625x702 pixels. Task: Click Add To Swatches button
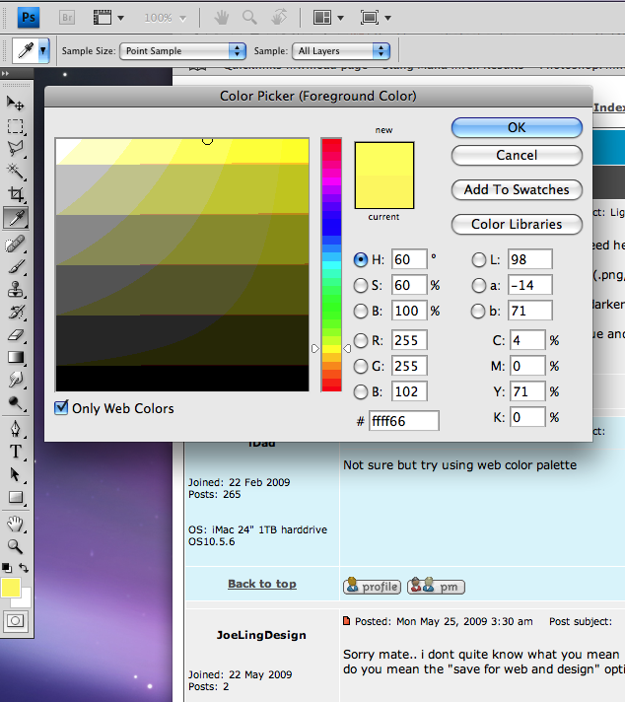[x=517, y=189]
